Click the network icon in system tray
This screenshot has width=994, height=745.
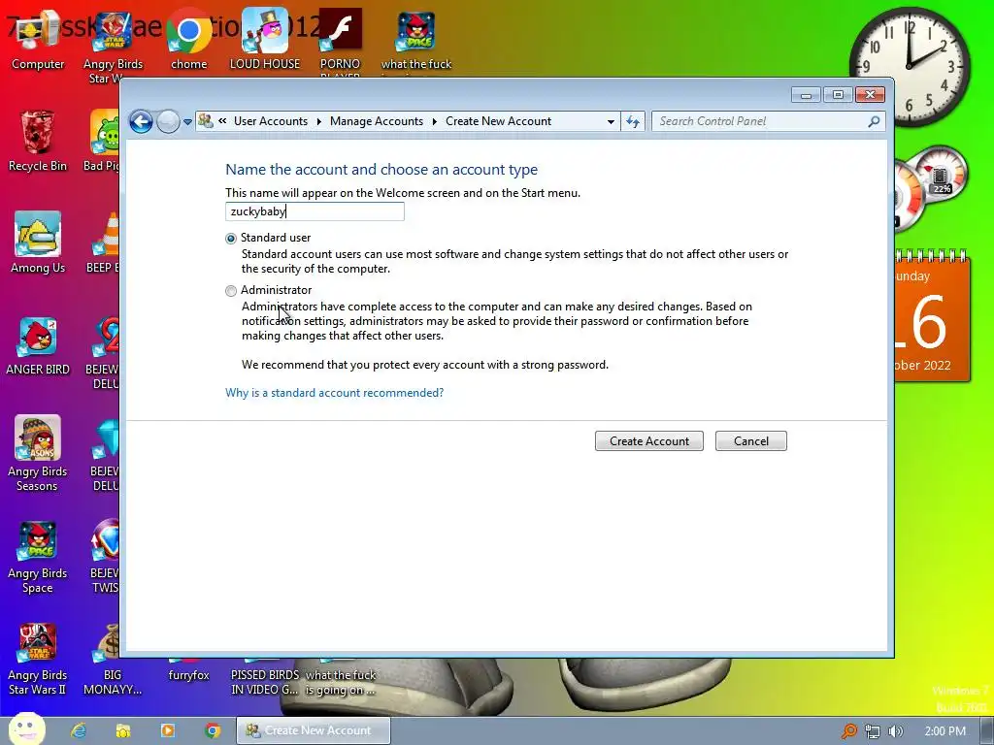[x=873, y=731]
